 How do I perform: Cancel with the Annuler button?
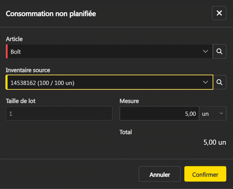click(160, 174)
